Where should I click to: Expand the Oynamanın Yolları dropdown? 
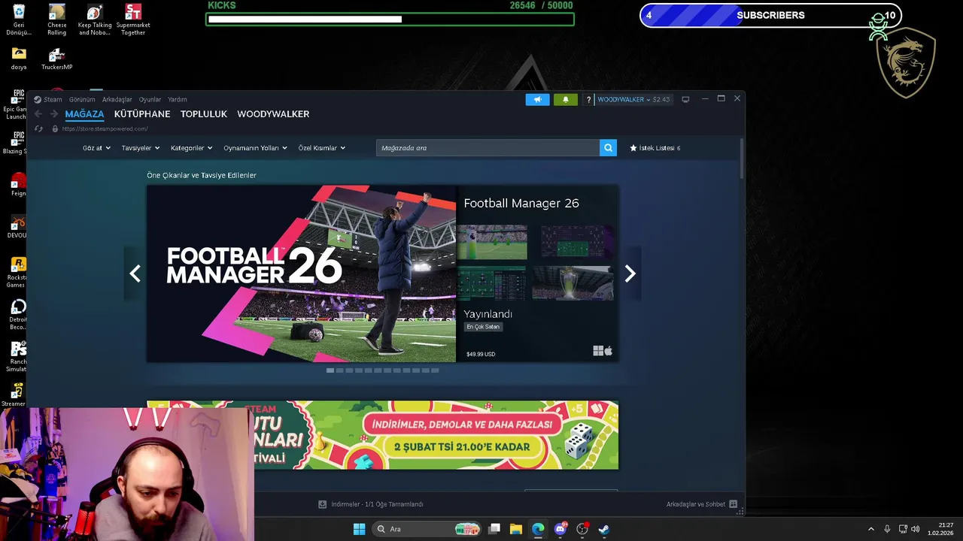click(x=255, y=148)
